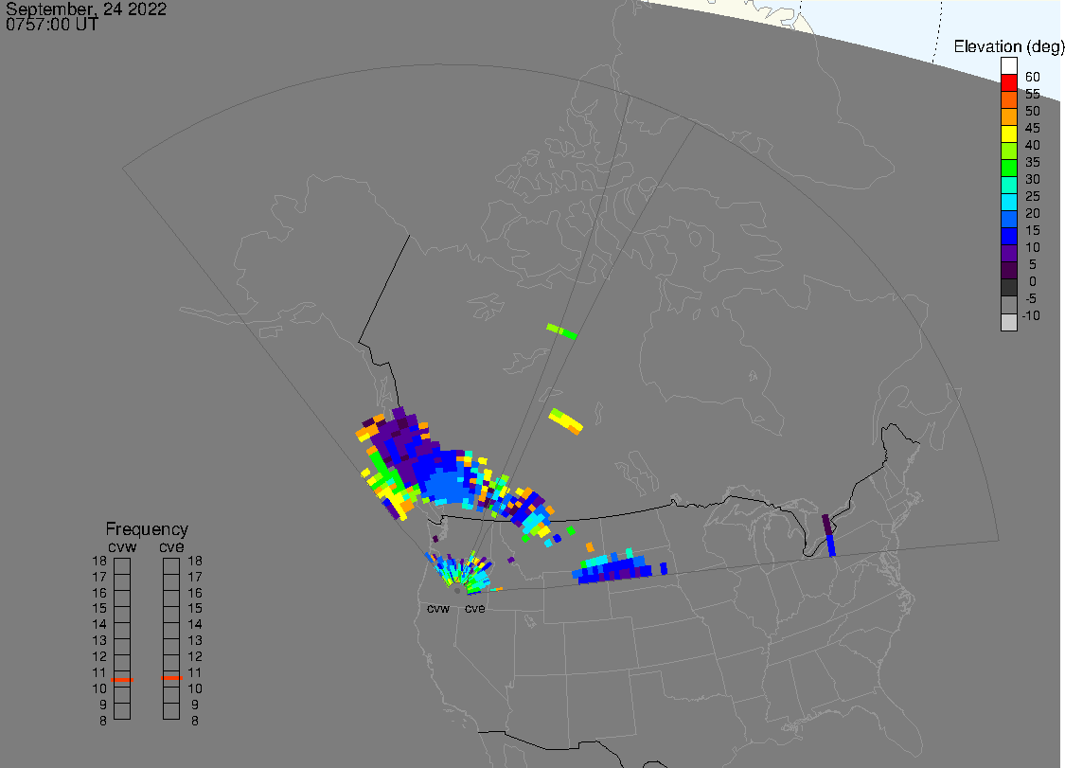The width and height of the screenshot is (1065, 768).
Task: Click the bright green swatch above 30
Action: (x=1008, y=168)
